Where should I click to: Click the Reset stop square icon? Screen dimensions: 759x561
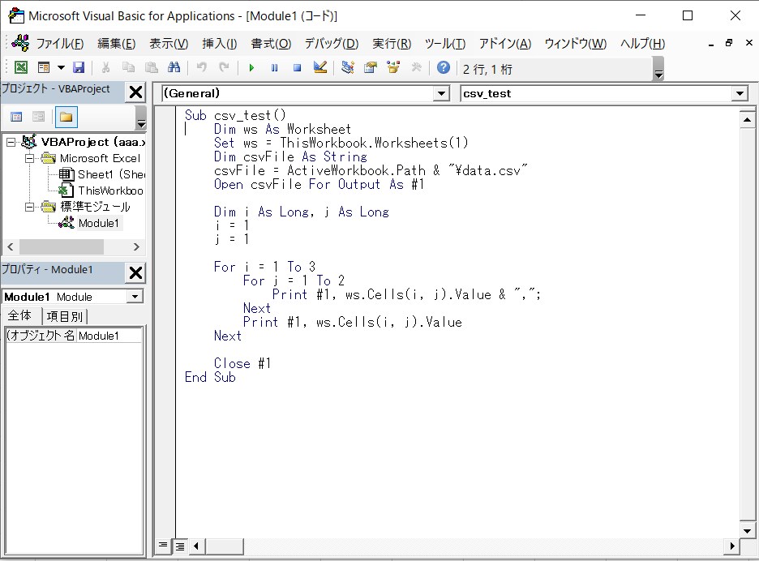coord(298,68)
